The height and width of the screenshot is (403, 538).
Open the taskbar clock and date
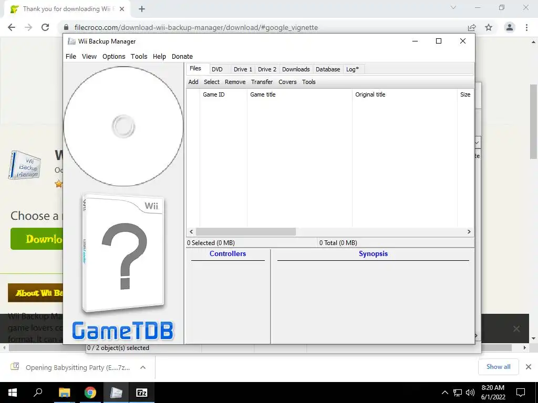click(x=493, y=393)
